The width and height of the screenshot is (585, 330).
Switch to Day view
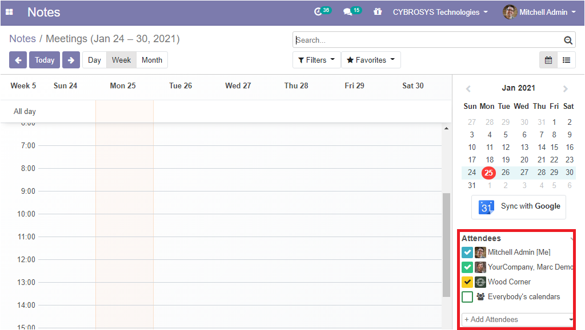(x=94, y=60)
